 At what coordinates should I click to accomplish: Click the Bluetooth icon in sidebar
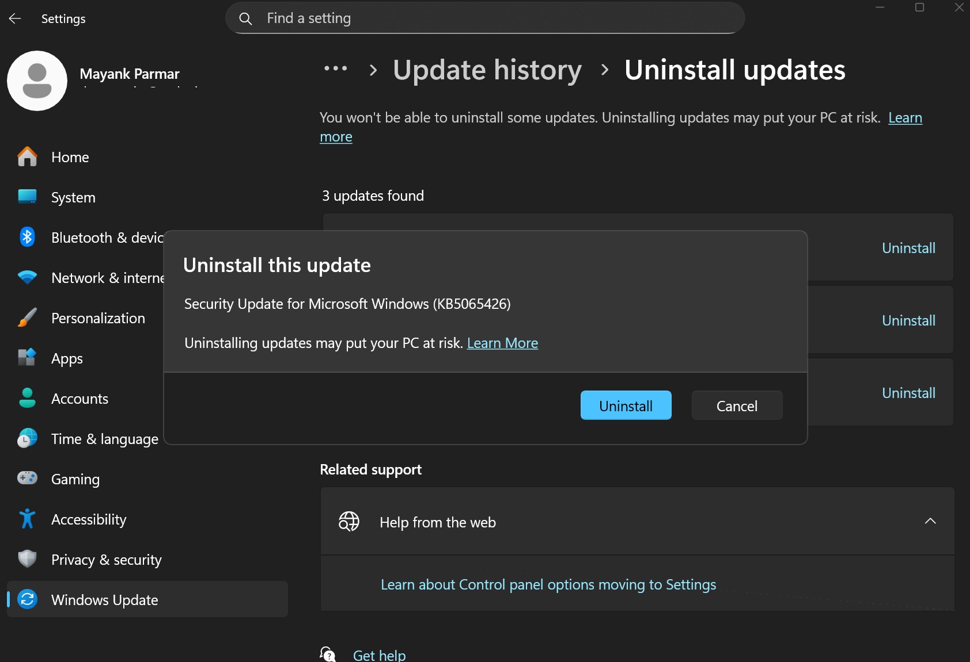pyautogui.click(x=27, y=237)
